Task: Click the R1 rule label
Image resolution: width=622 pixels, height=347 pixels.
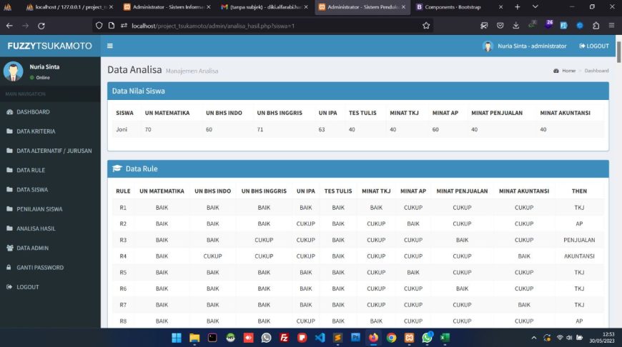Action: click(x=123, y=208)
